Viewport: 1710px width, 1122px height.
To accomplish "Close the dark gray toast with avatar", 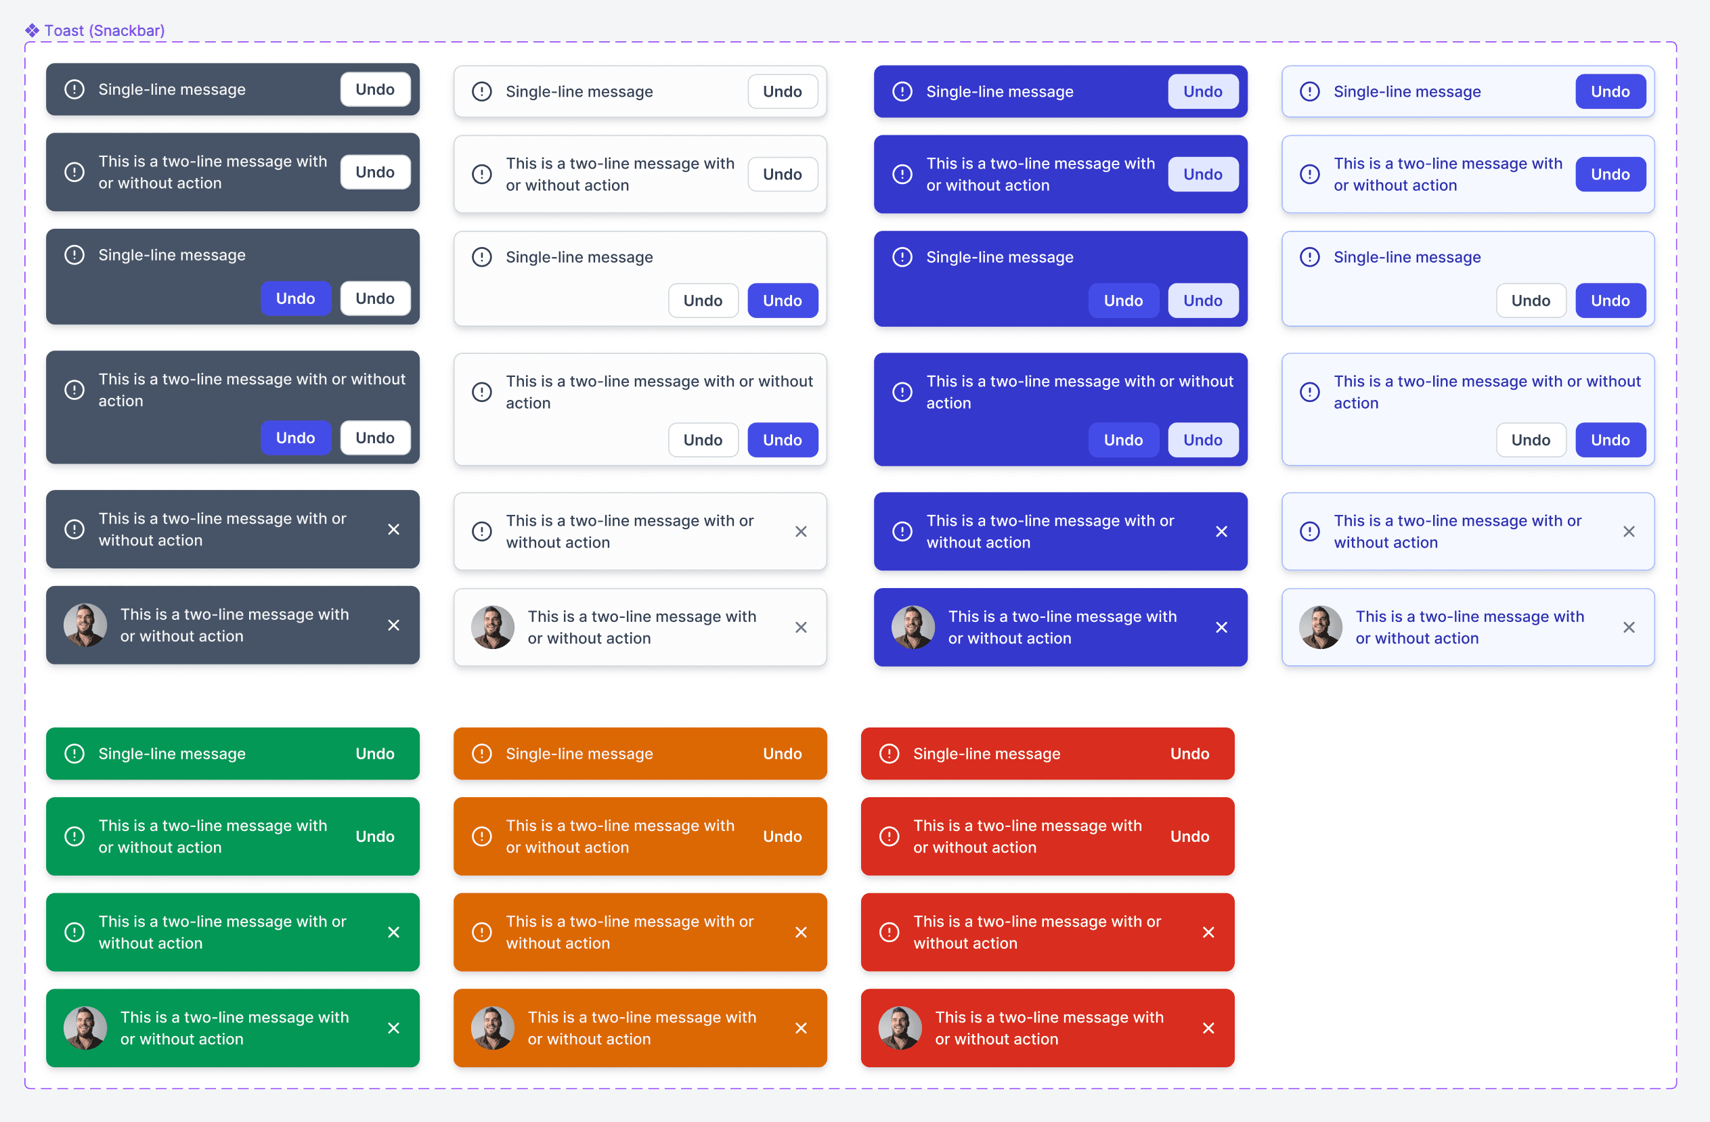I will coord(394,626).
